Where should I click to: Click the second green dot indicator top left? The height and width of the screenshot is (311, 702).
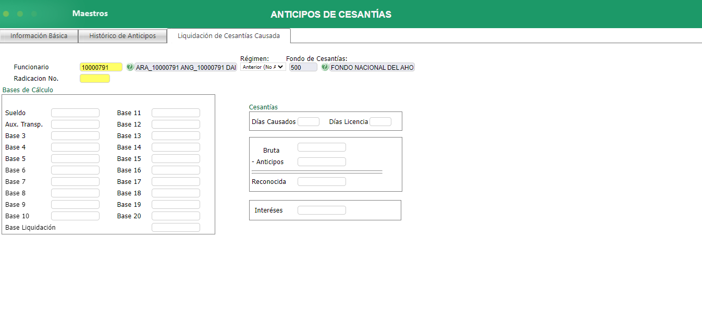(x=19, y=14)
